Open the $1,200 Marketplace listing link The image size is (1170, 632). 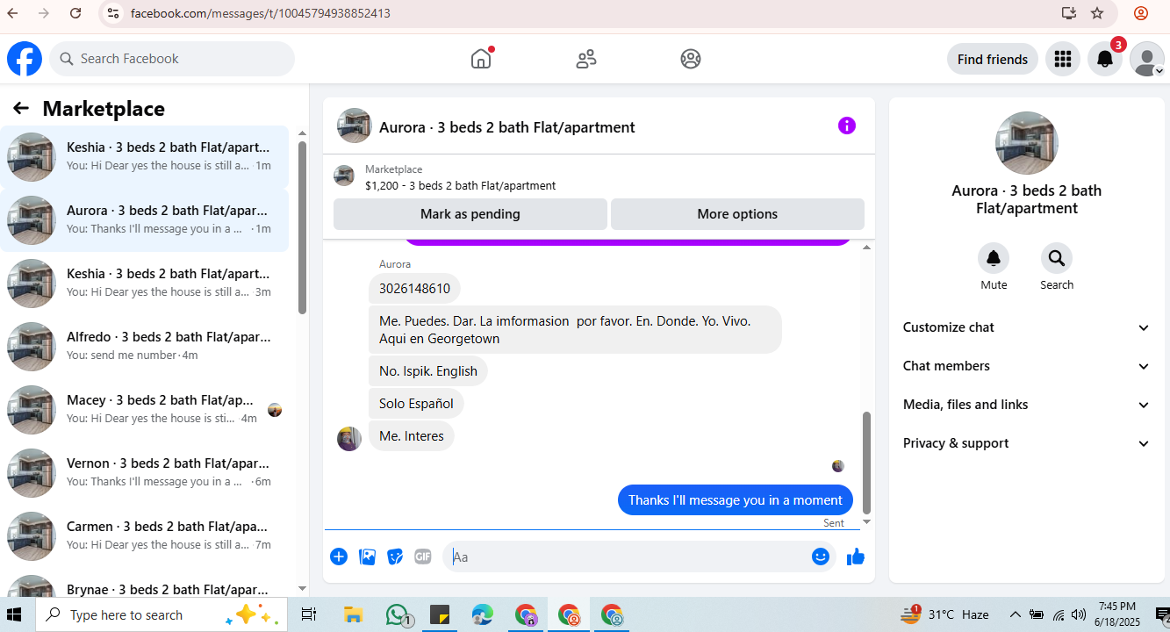click(x=460, y=186)
